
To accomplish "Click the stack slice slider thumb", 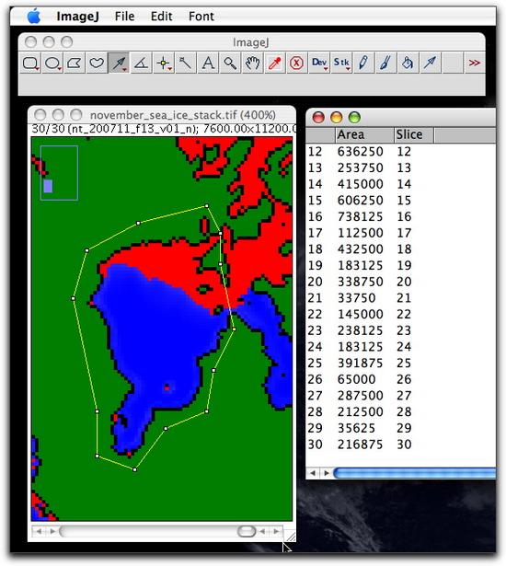I will (x=247, y=531).
